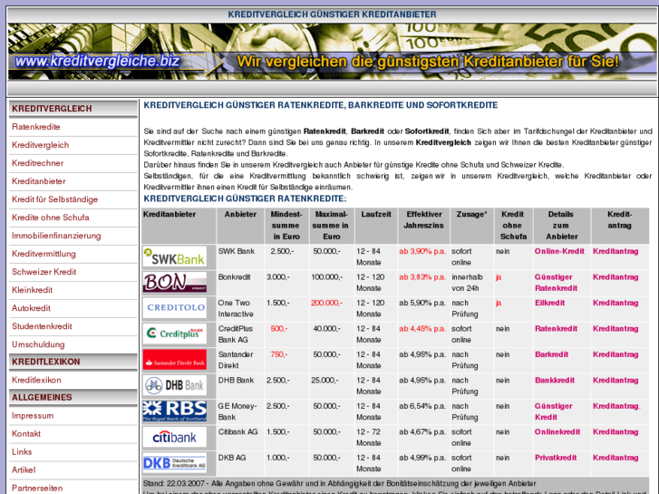The height and width of the screenshot is (494, 659).
Task: Open DHB Bank Bankkredit details
Action: [555, 380]
